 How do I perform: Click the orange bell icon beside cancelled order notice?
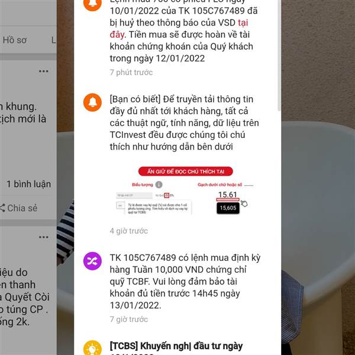pos(92,4)
